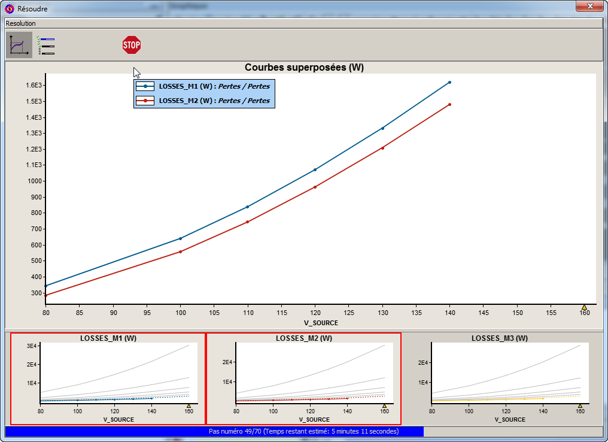Click the blue LOSSES_M1 legend line swatch
This screenshot has height=442, width=608.
[145, 86]
